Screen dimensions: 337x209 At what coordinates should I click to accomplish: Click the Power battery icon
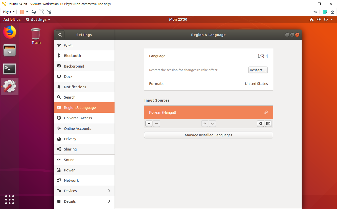pyautogui.click(x=59, y=170)
